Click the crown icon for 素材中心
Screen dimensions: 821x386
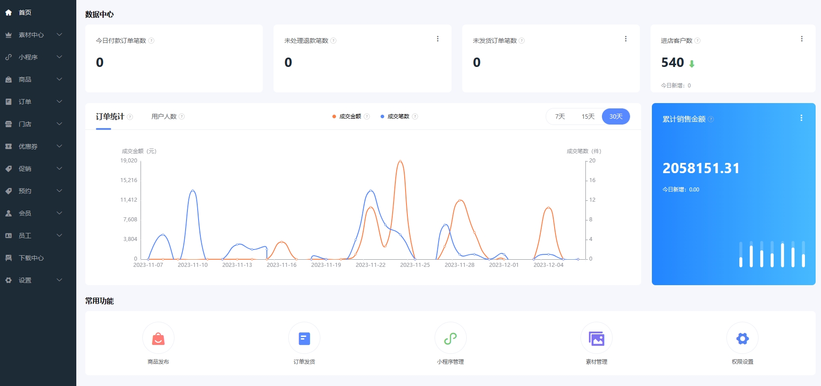click(x=8, y=35)
